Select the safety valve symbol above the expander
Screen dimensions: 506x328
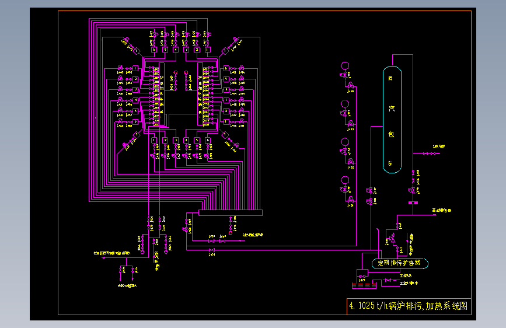point(392,239)
